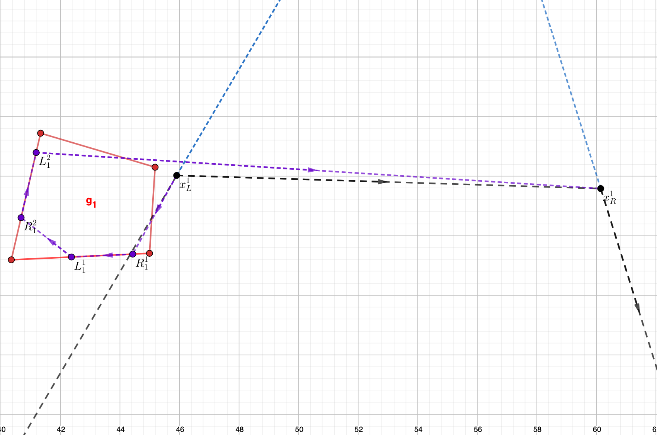Pick the bottom-left red vertex of polygon g1
Image resolution: width=657 pixels, height=435 pixels.
pyautogui.click(x=11, y=259)
